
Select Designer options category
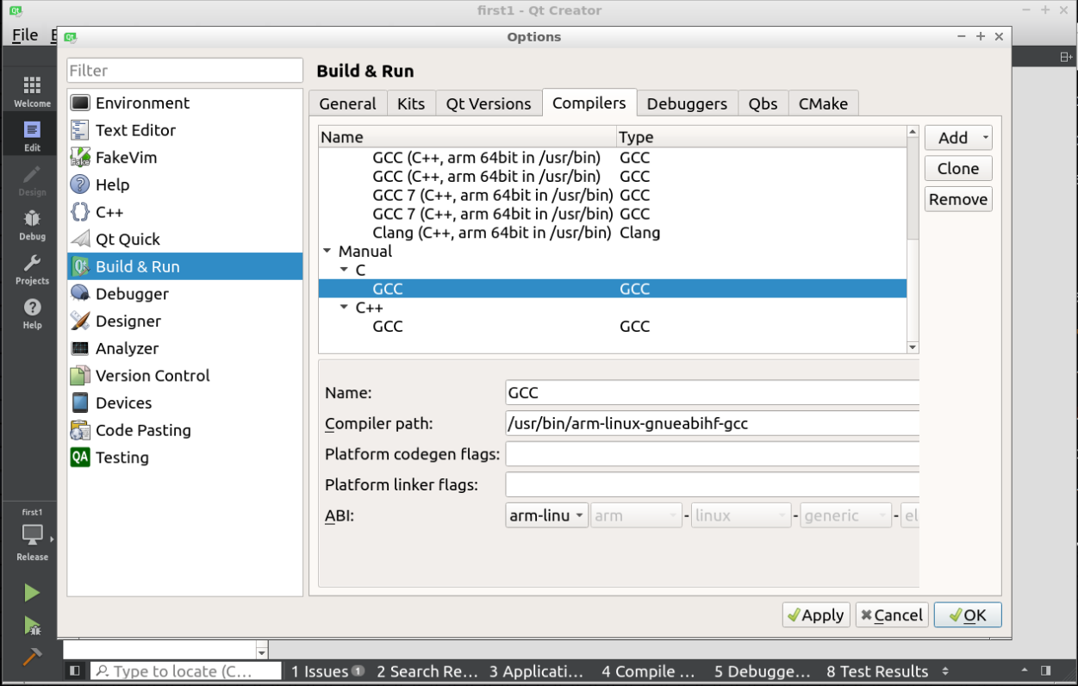pos(185,321)
